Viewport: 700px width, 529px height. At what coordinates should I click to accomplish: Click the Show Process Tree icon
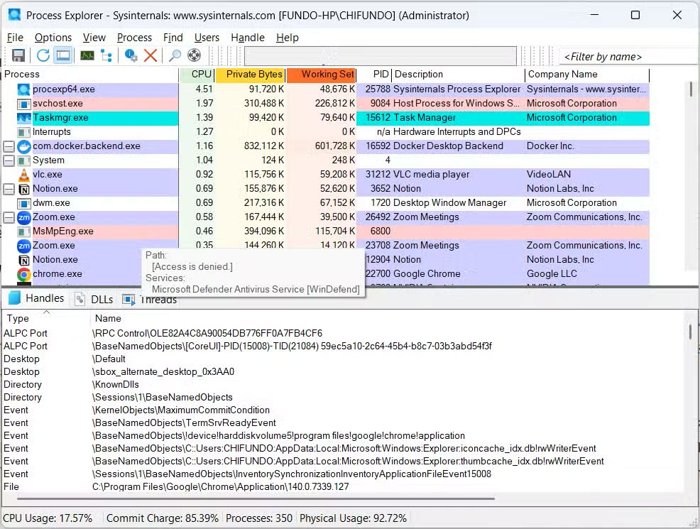[106, 55]
